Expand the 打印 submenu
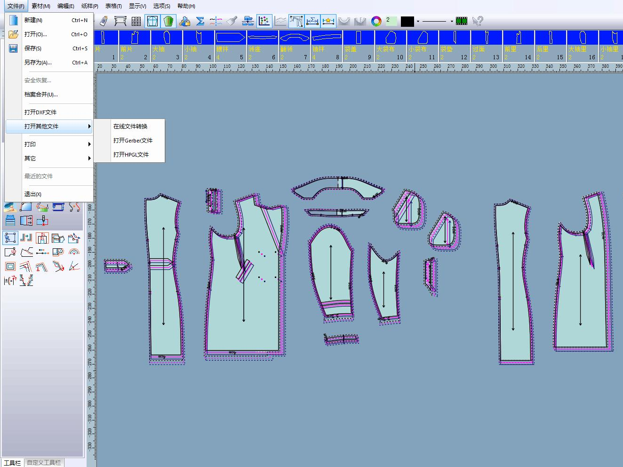This screenshot has height=467, width=623. pos(49,144)
